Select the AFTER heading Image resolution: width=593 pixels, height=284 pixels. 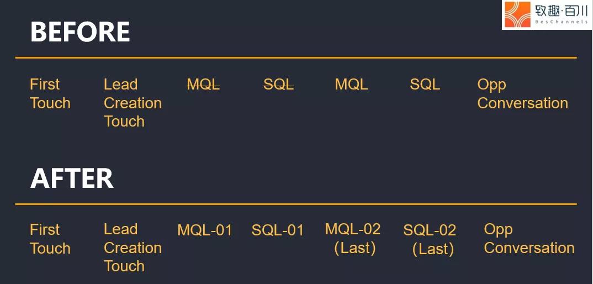coord(72,178)
